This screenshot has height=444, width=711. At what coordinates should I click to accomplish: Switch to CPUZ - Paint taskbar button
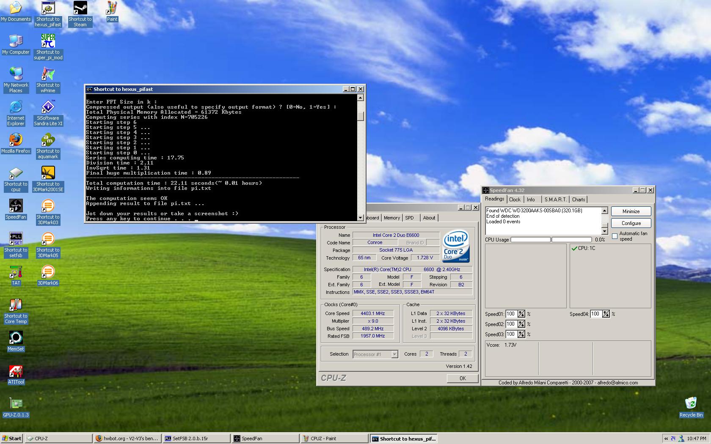point(334,439)
